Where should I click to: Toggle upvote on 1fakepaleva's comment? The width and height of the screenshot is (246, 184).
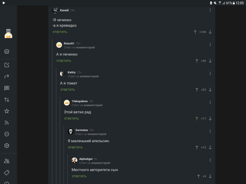tap(197, 118)
